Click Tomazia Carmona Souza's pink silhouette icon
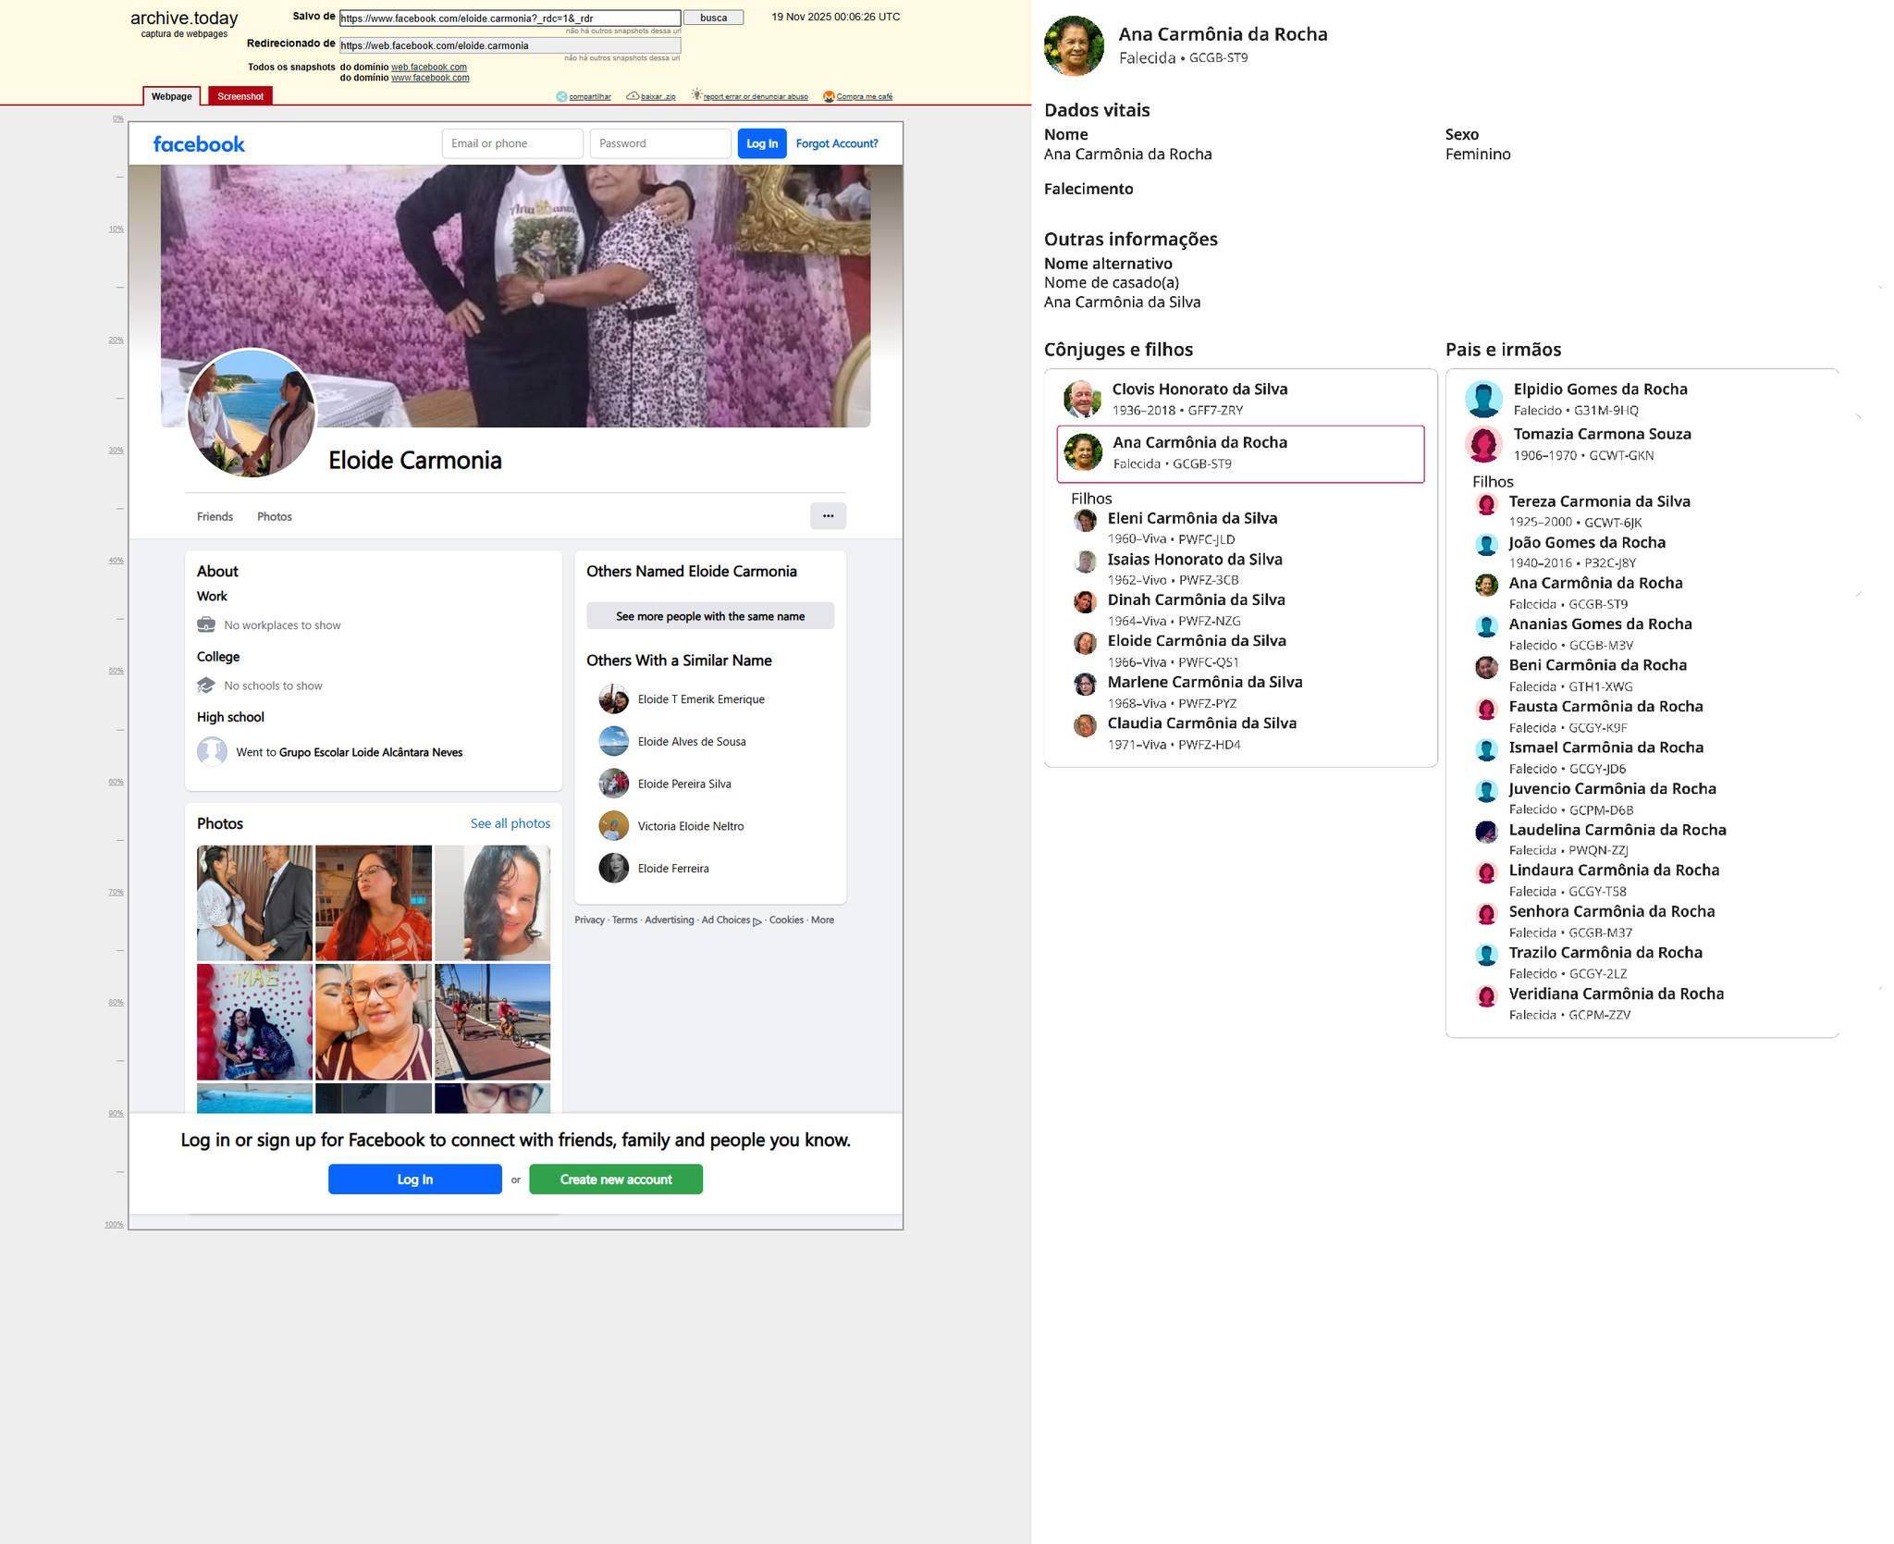1894x1544 pixels. (1483, 444)
